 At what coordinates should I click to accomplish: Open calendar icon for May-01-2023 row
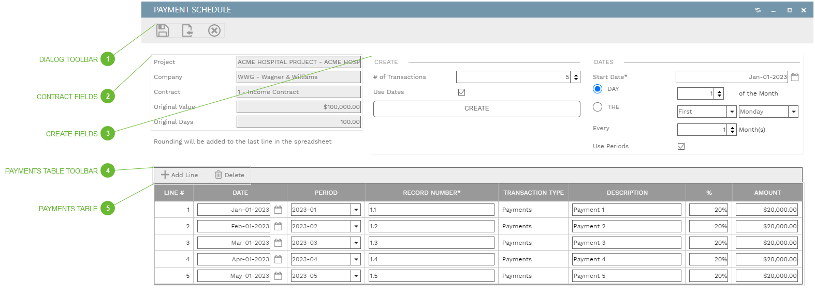coord(278,276)
